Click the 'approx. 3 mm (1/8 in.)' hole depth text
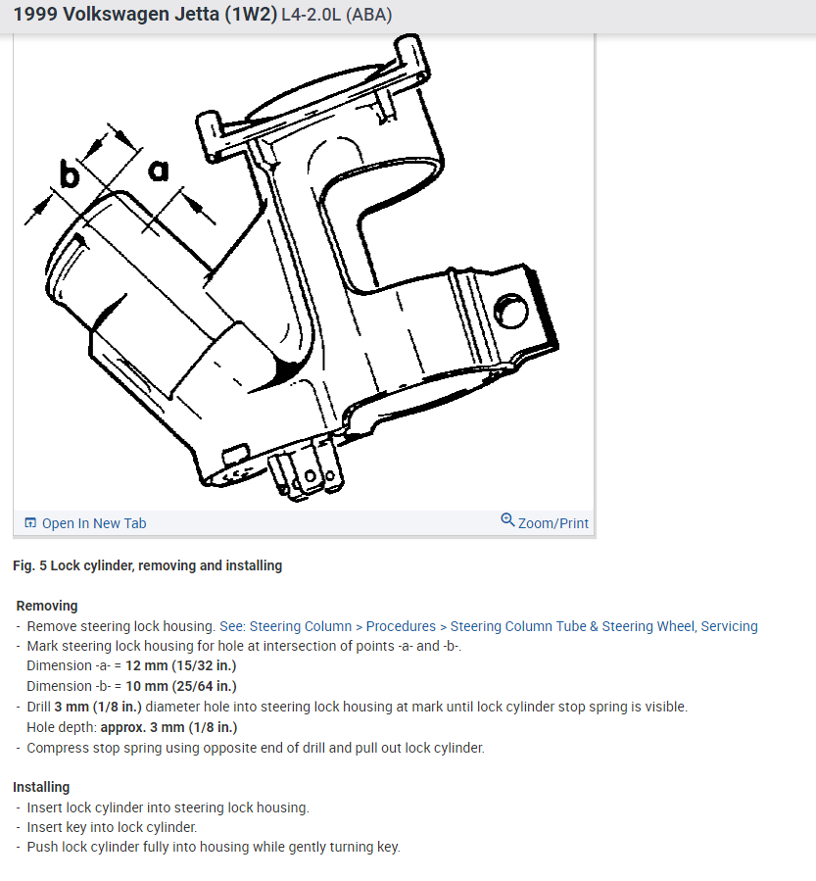 click(168, 727)
